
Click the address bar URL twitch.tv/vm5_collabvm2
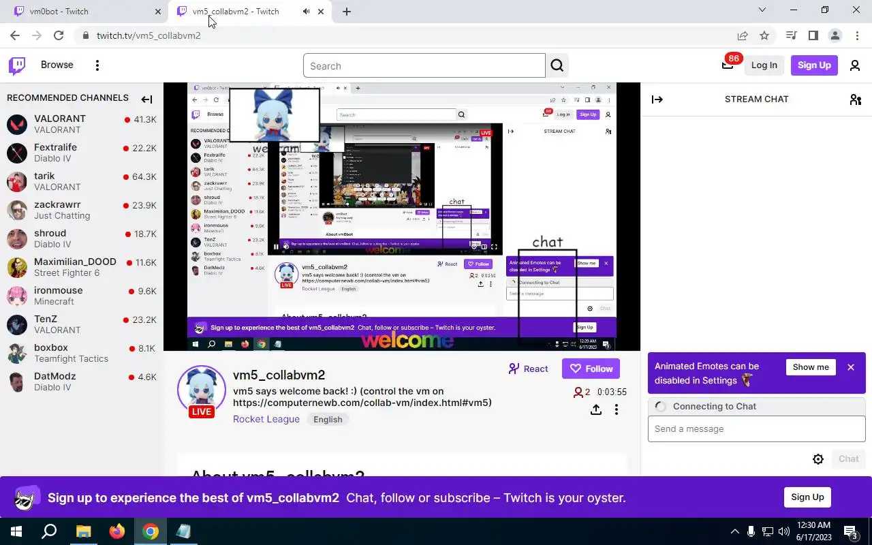[x=149, y=35]
